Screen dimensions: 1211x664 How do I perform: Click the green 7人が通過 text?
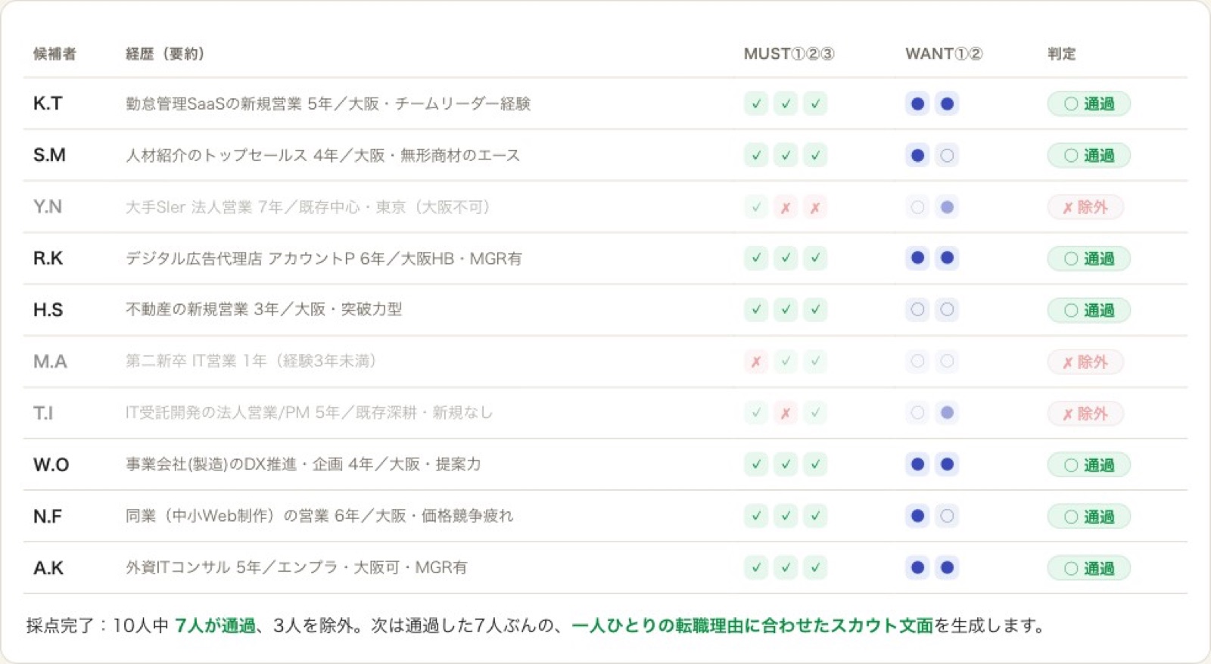(215, 625)
